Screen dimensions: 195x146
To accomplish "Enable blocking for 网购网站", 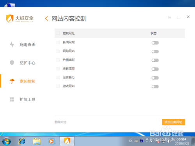I will 155,51.
